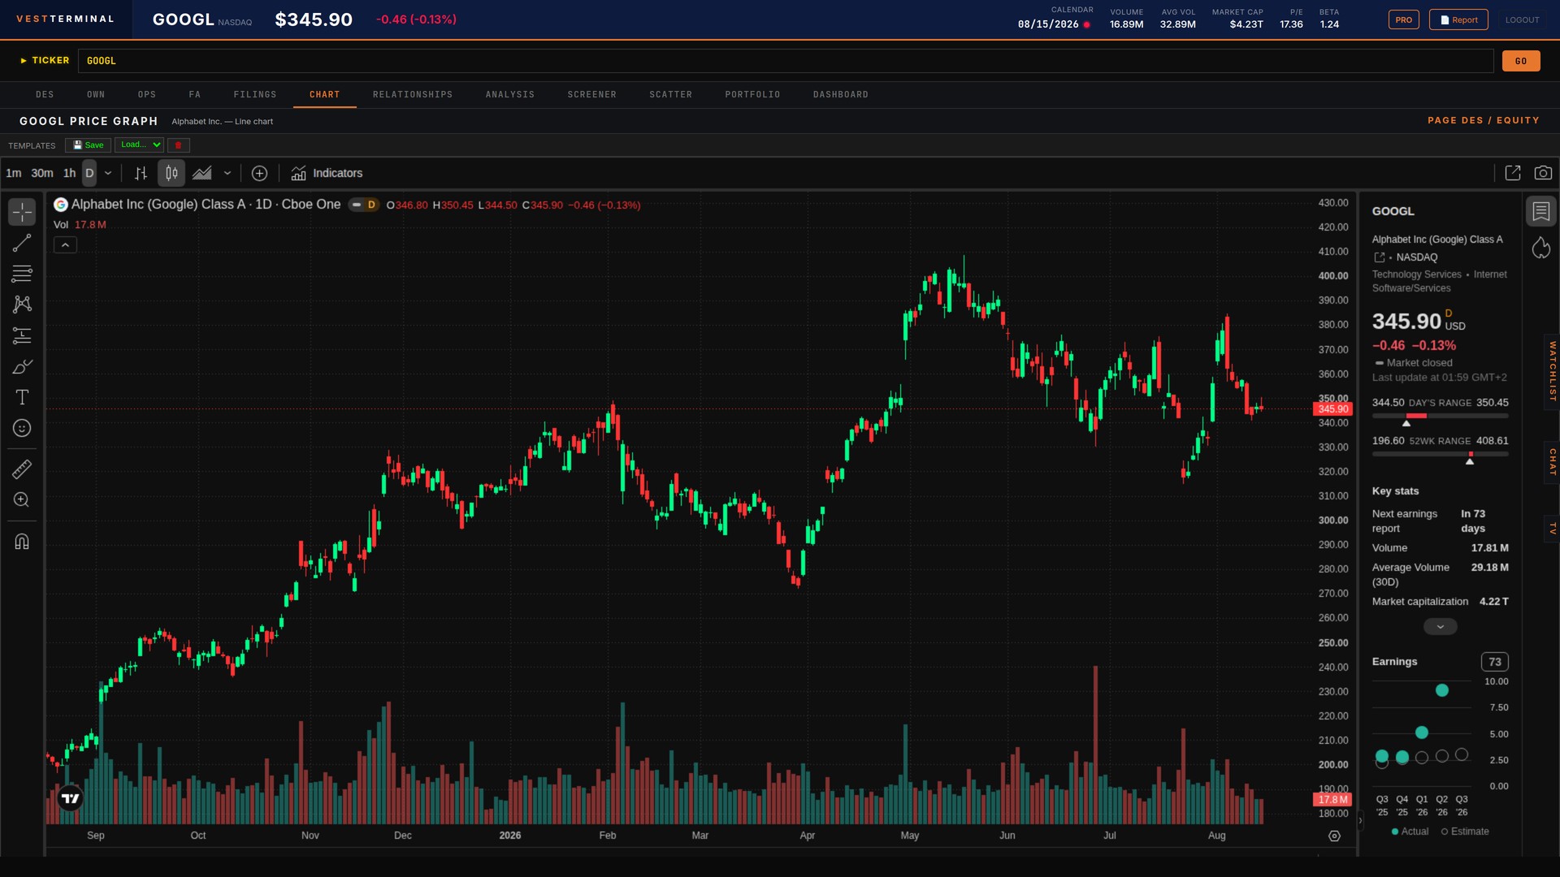Open the chart style dropdown arrow
Viewport: 1560px width, 877px height.
227,173
